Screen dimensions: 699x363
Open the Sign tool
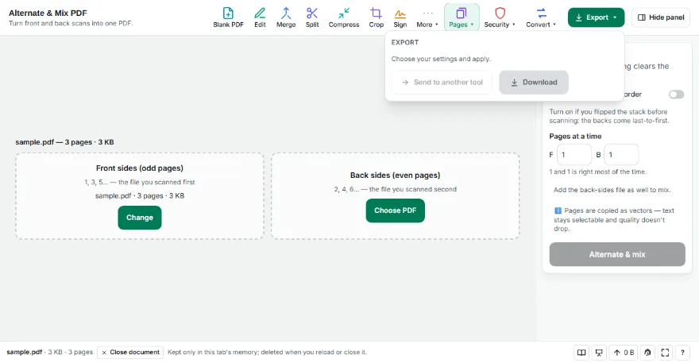coord(400,17)
